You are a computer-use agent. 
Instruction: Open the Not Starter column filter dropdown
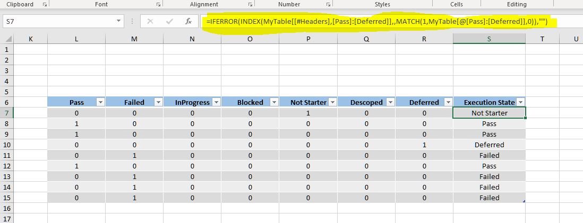[x=332, y=102]
